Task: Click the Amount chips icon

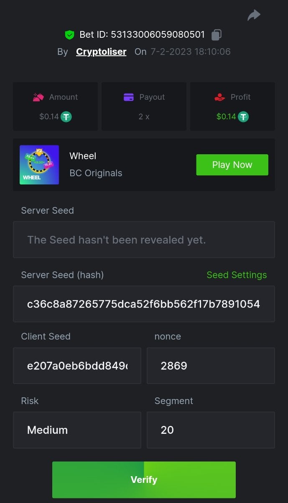Action: pyautogui.click(x=38, y=97)
